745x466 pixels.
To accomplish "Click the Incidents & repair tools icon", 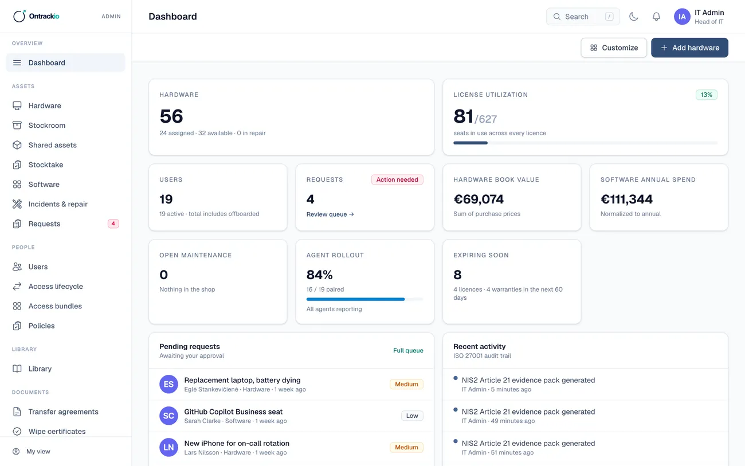I will click(17, 204).
